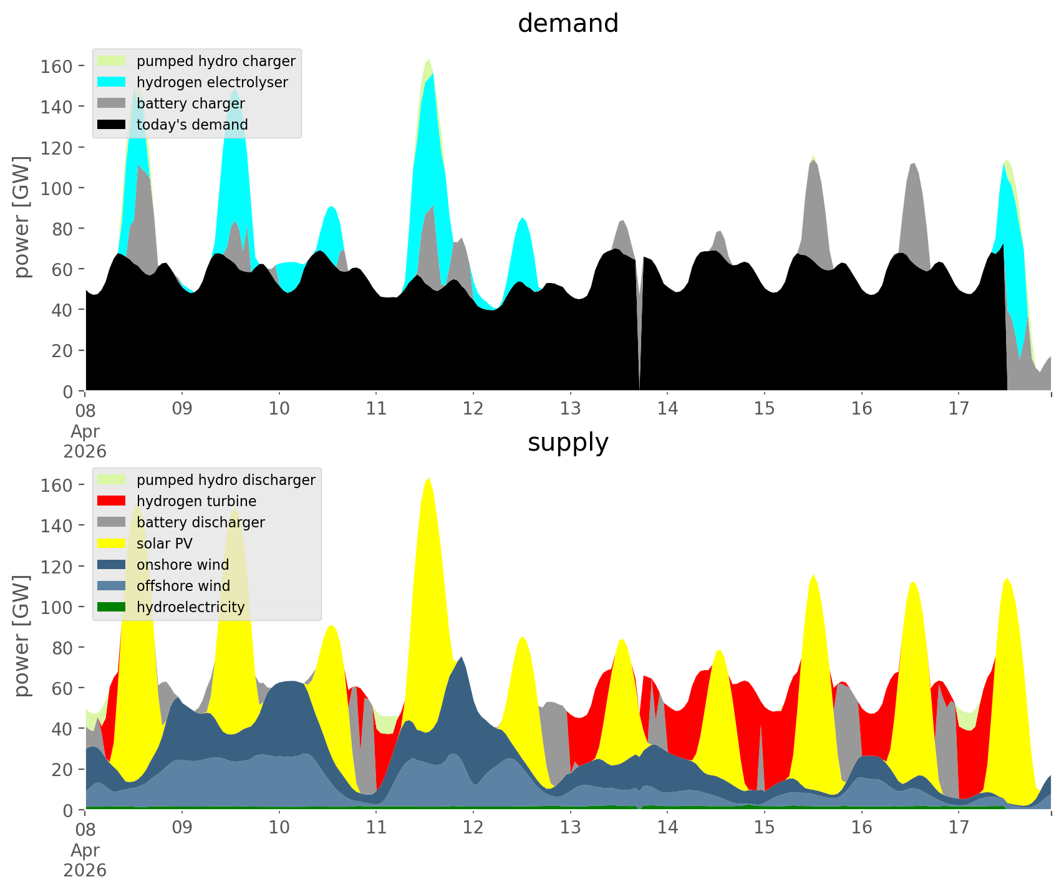
Task: Click the pumped hydro charger legend swatch
Action: click(112, 61)
